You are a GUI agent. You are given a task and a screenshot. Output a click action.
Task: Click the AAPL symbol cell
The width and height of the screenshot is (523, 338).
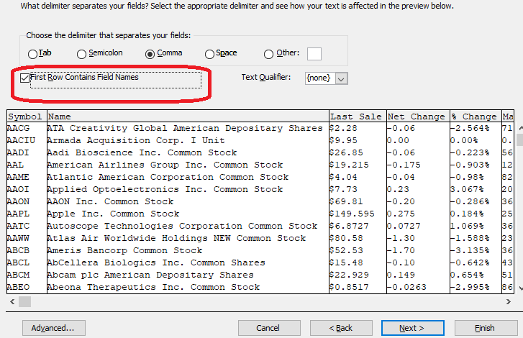[27, 214]
